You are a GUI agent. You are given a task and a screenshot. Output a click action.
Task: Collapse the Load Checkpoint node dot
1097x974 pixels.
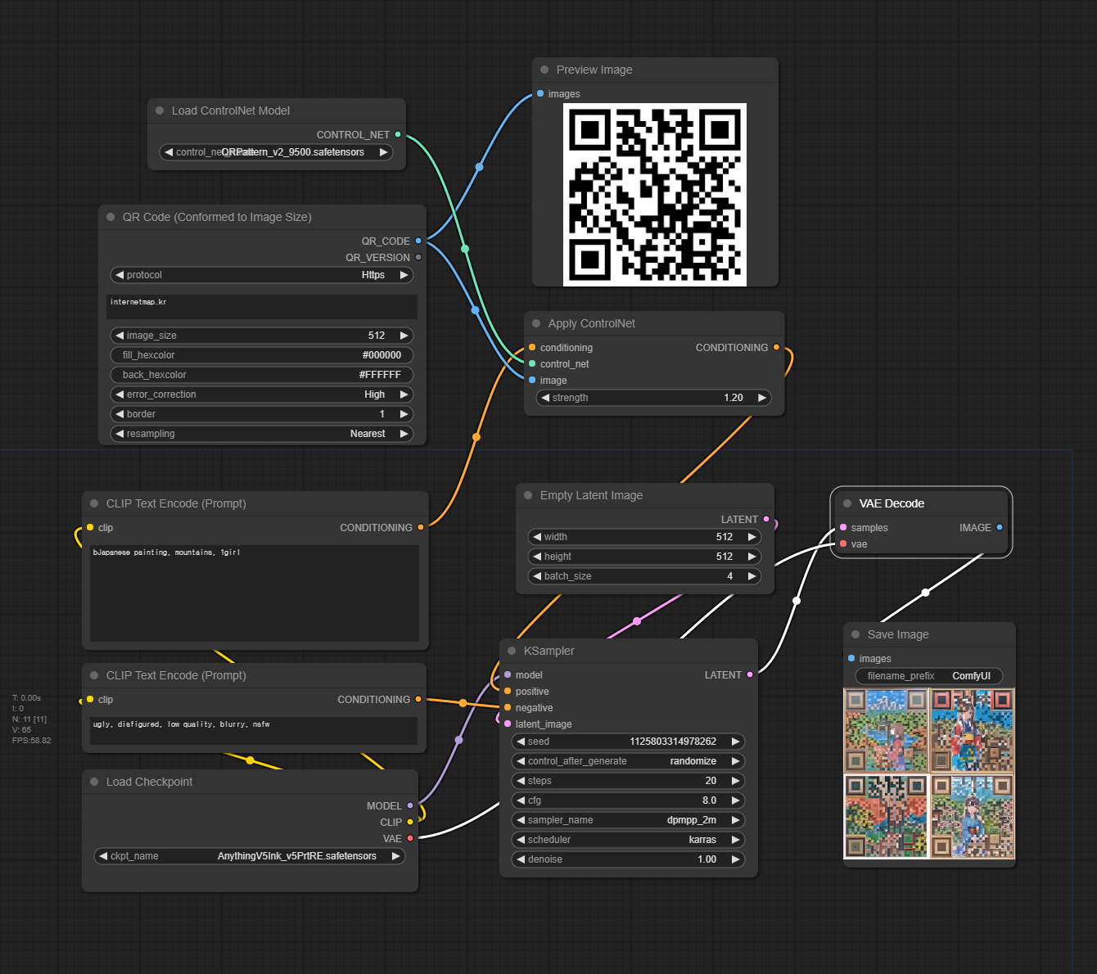tap(94, 782)
